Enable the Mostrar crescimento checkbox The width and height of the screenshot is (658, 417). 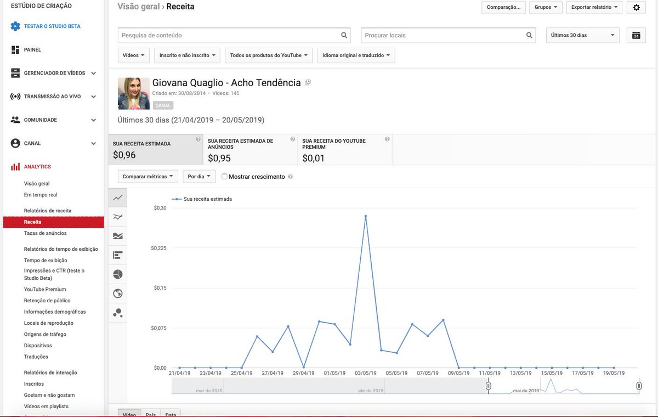[225, 177]
